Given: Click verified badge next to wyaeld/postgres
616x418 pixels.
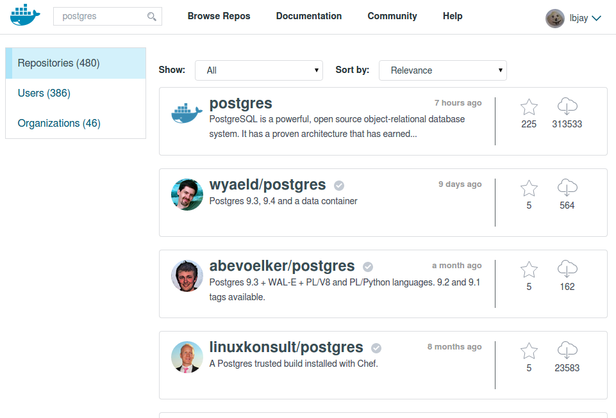Looking at the screenshot, I should coord(339,185).
